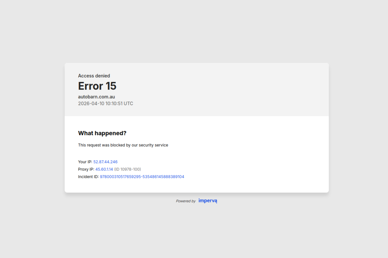Viewport: 388px width, 258px height.
Task: Click the What happened? heading
Action: point(102,133)
